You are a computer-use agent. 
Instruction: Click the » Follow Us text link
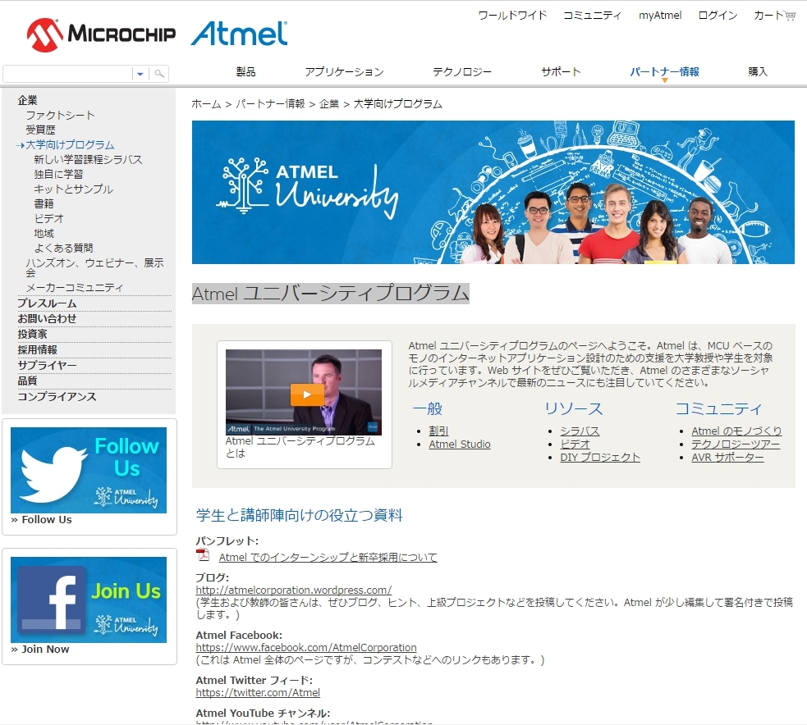42,520
